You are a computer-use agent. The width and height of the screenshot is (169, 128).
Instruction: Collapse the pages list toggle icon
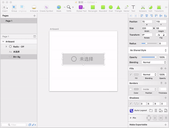point(35,37)
